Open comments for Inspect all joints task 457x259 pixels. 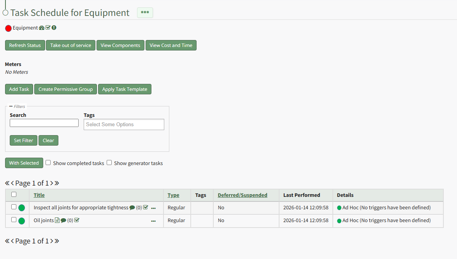coord(132,208)
